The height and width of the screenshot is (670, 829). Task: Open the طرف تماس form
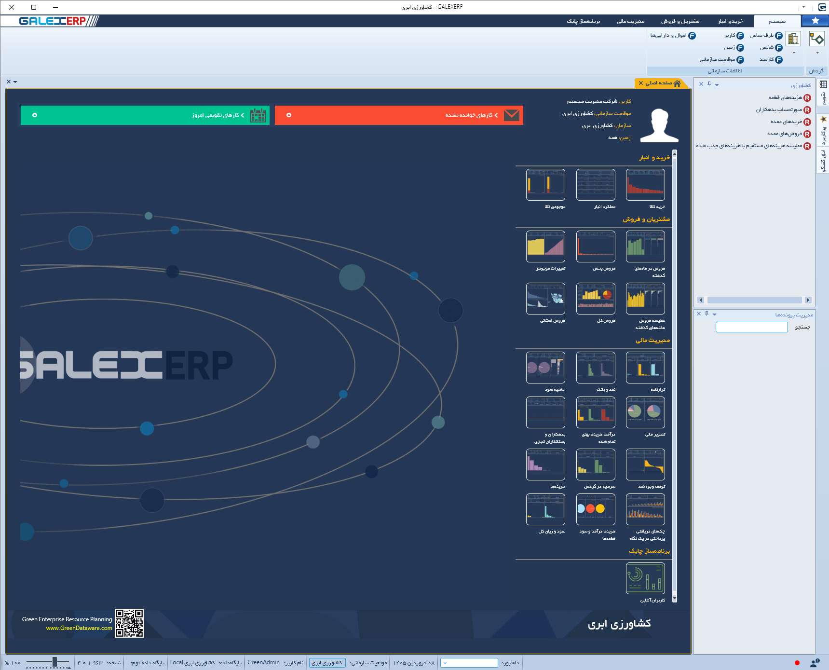pos(766,36)
